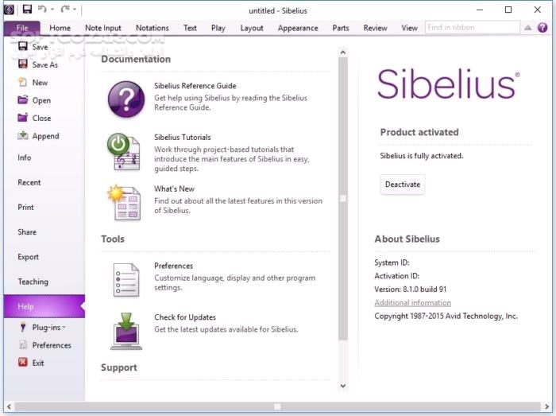This screenshot has height=416, width=556.
Task: Click the vertical scrollbar thumb in help pane
Action: point(342,198)
